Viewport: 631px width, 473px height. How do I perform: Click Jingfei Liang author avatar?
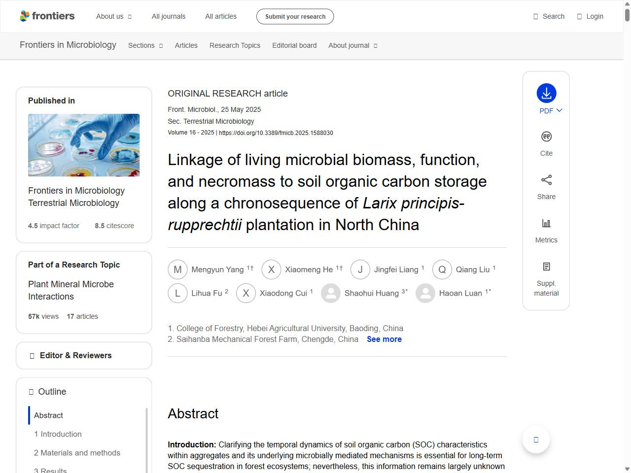pos(360,270)
